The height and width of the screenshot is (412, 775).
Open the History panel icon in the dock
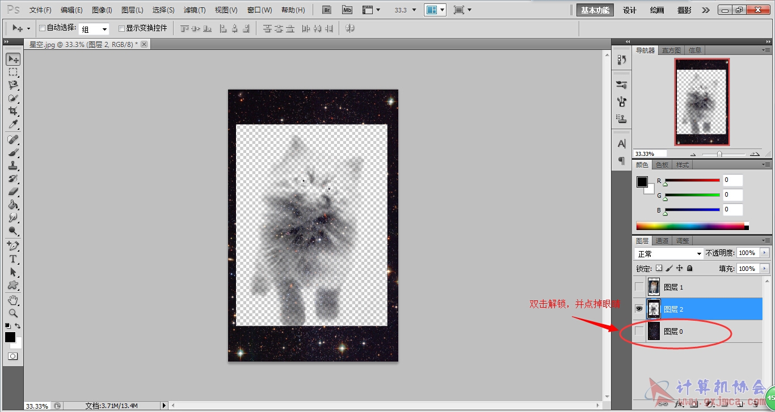point(622,60)
